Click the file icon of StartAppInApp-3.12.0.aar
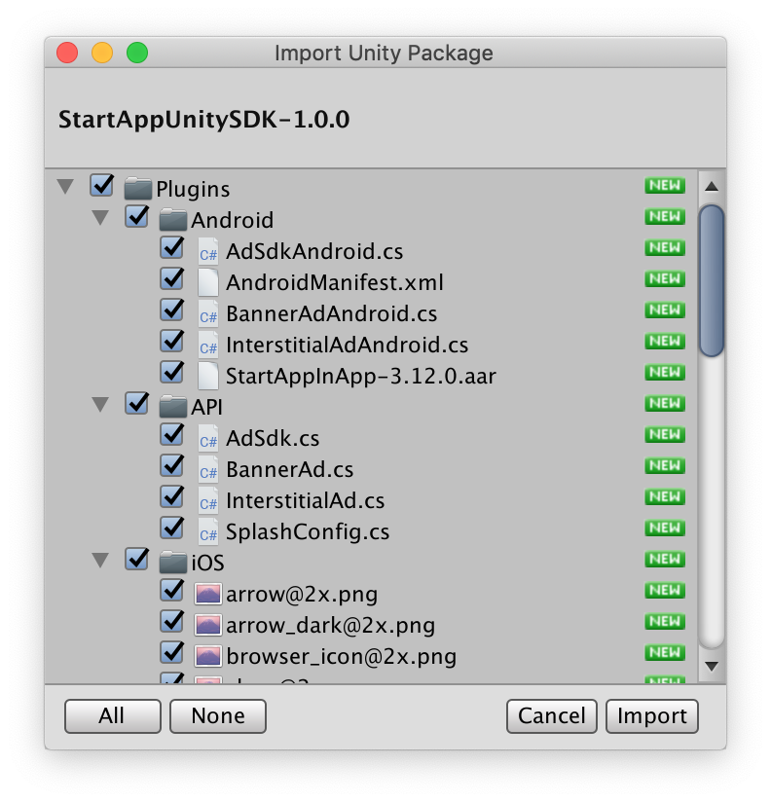This screenshot has height=802, width=771. (208, 376)
